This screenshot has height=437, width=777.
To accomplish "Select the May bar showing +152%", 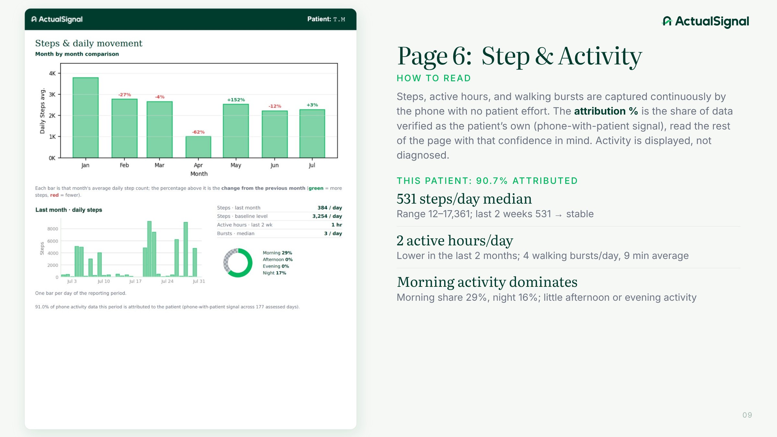I will (236, 131).
